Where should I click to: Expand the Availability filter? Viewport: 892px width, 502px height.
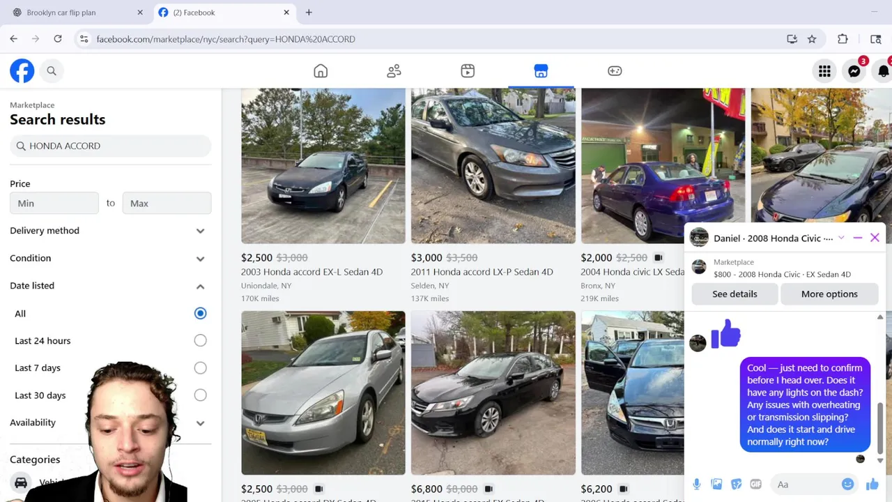pyautogui.click(x=110, y=423)
